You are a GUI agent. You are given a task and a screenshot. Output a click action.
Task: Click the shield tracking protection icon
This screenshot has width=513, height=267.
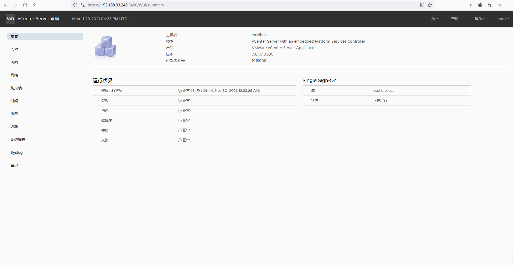pyautogui.click(x=75, y=5)
